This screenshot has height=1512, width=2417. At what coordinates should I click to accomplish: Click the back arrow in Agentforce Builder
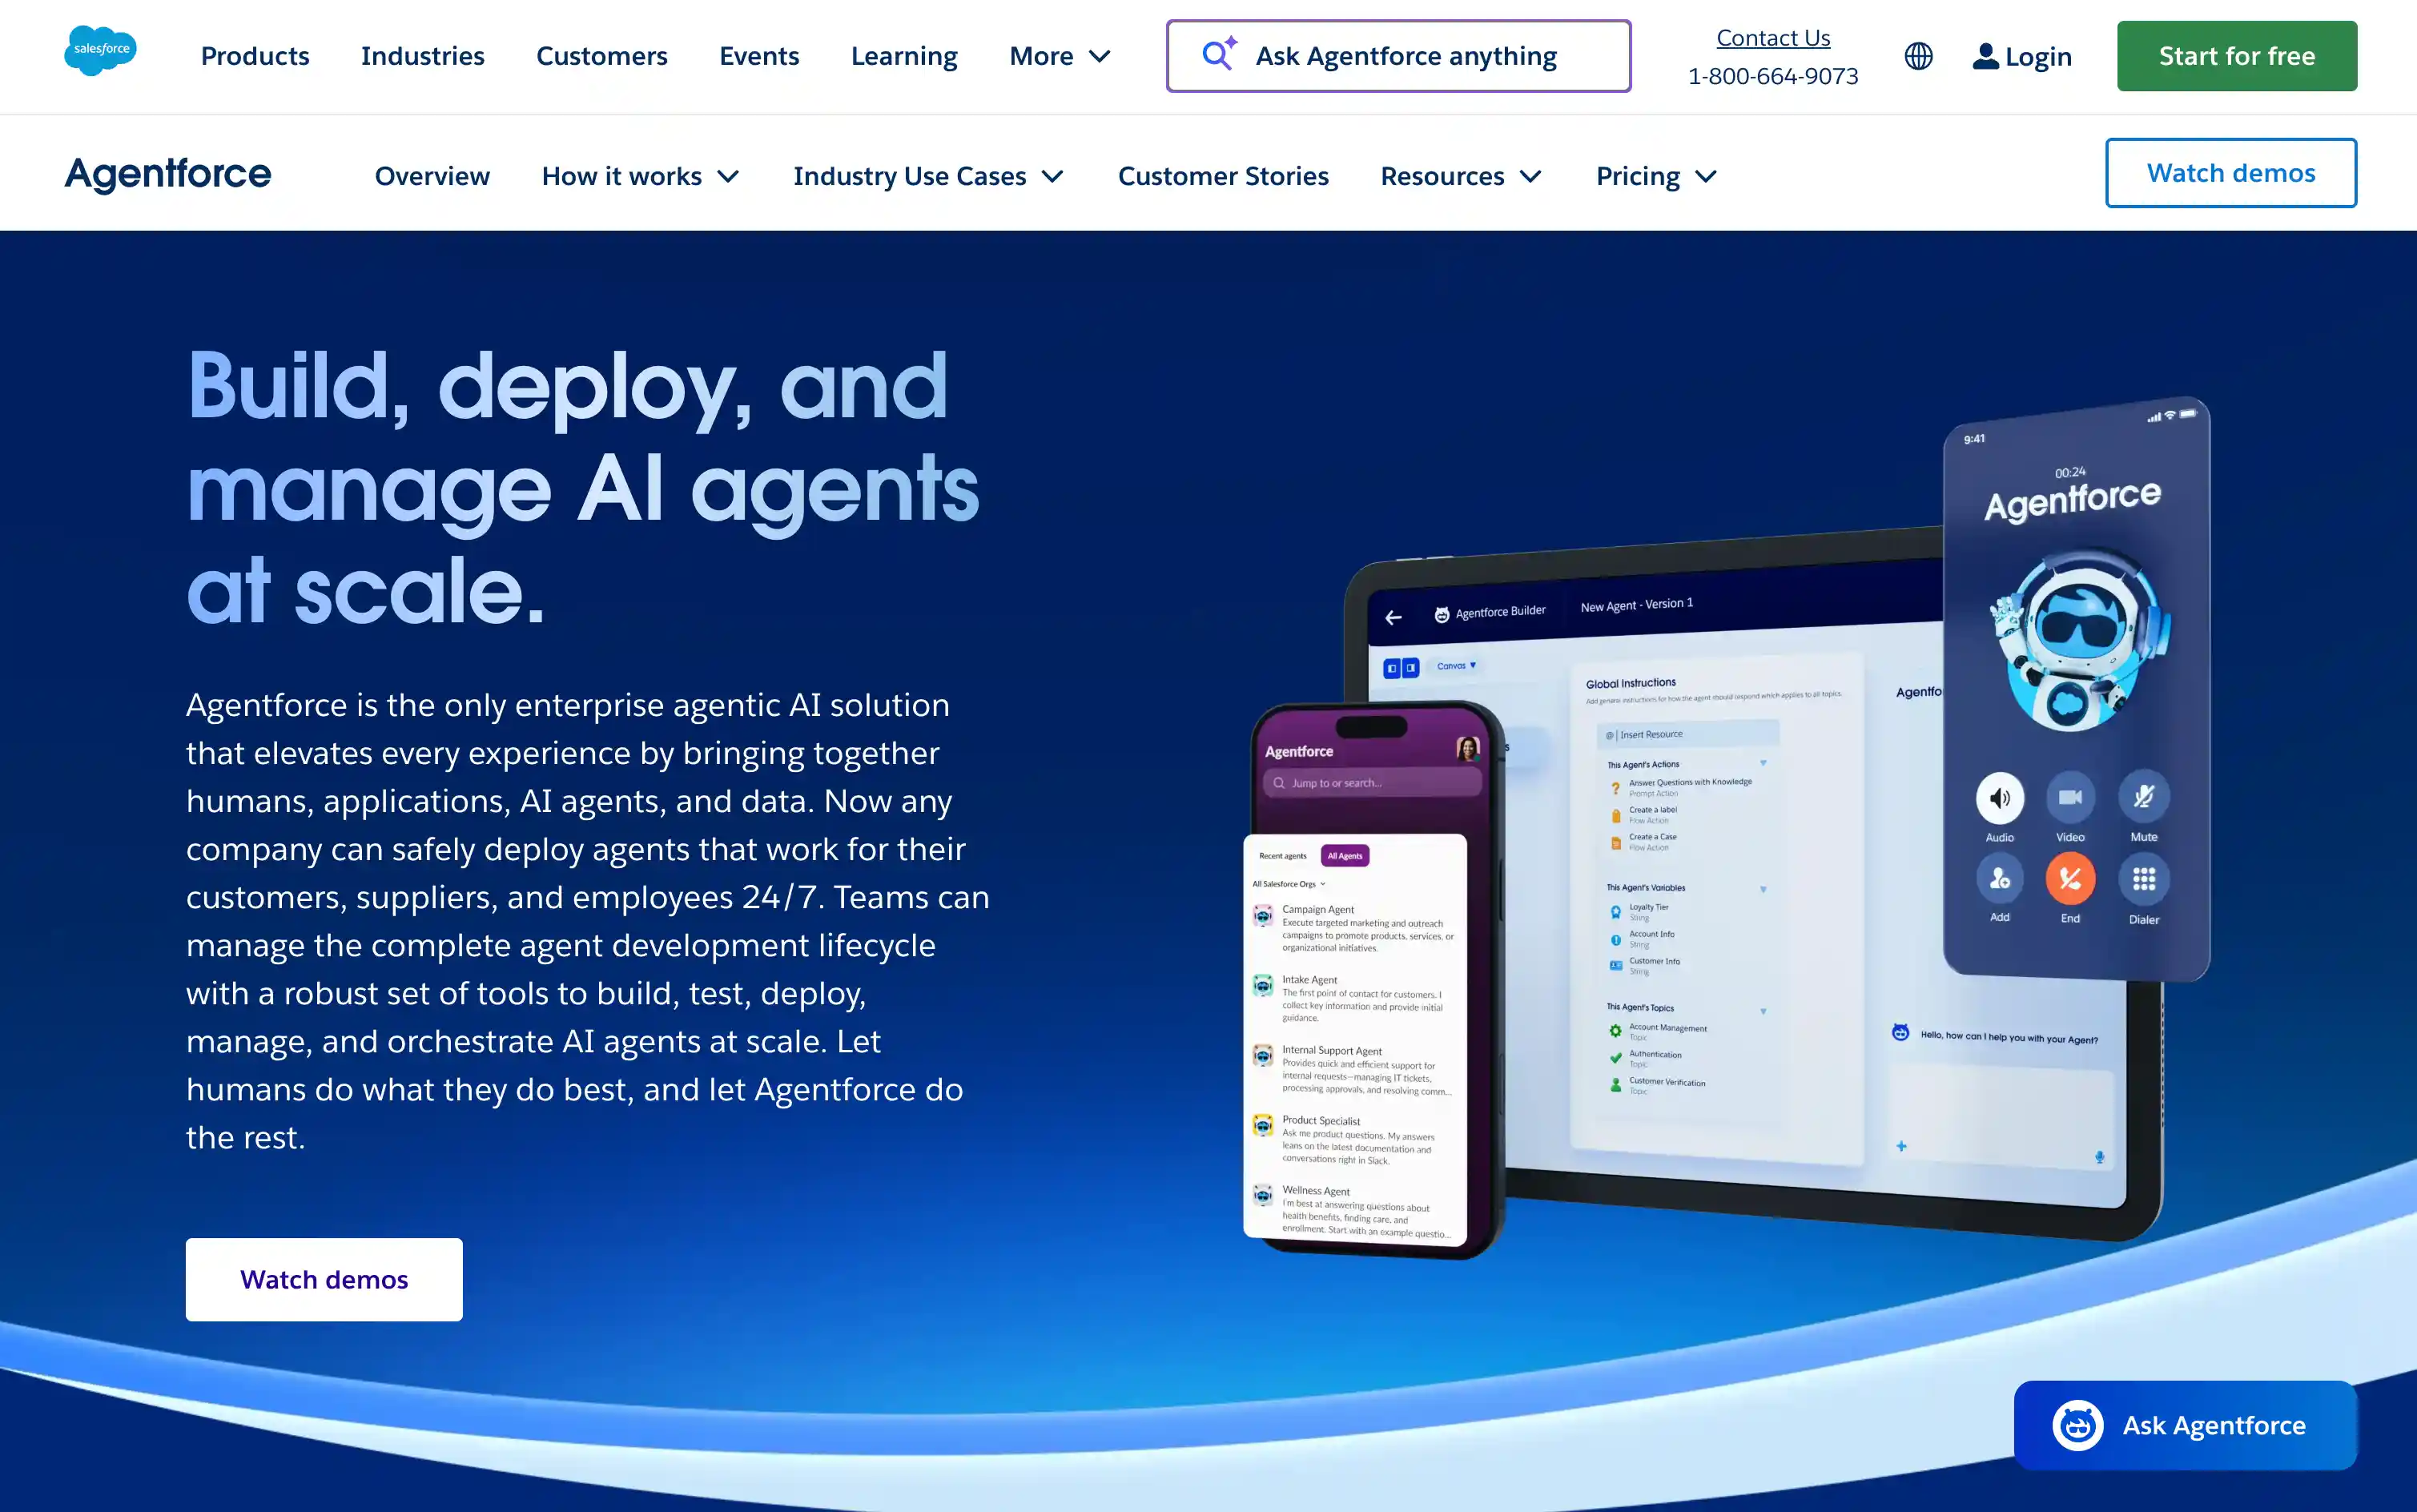point(1393,618)
